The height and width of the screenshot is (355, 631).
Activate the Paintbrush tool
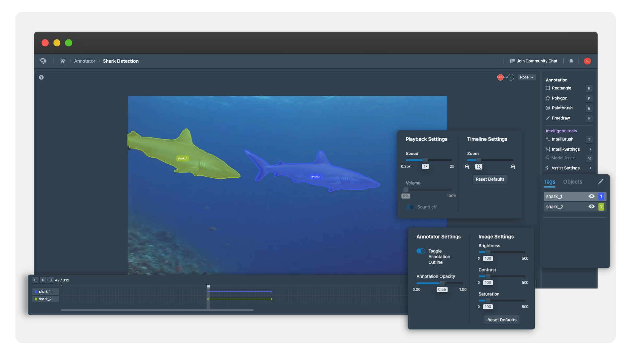pos(562,108)
